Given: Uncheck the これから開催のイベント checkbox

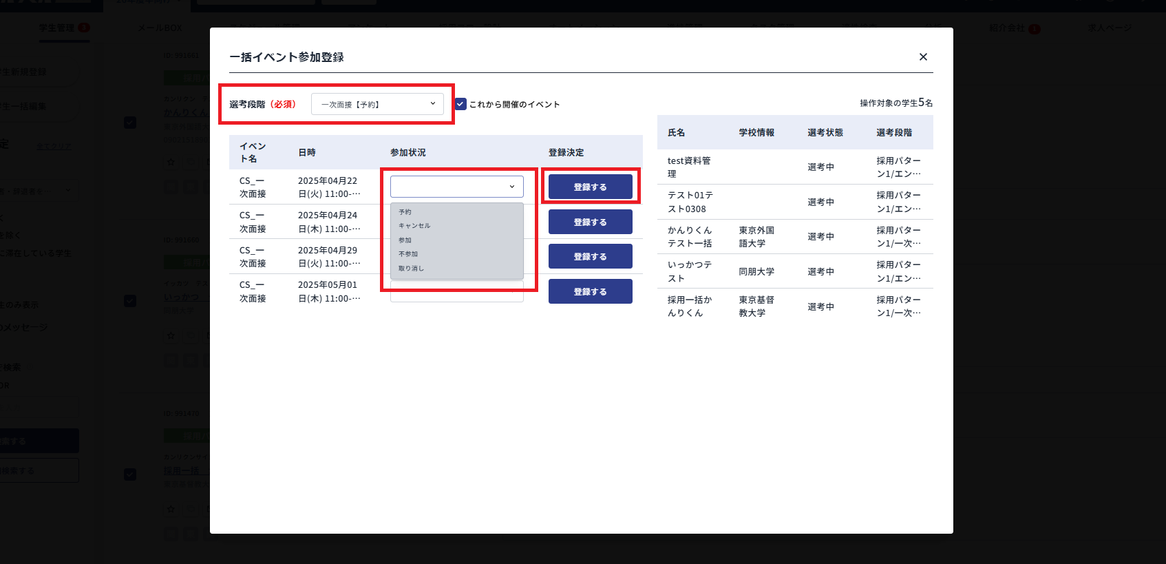Looking at the screenshot, I should coord(461,104).
